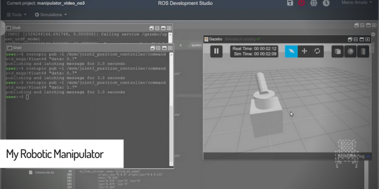Viewport: 379px width, 189px height.
Task: Open the Tools dropdown menu
Action: point(16,15)
